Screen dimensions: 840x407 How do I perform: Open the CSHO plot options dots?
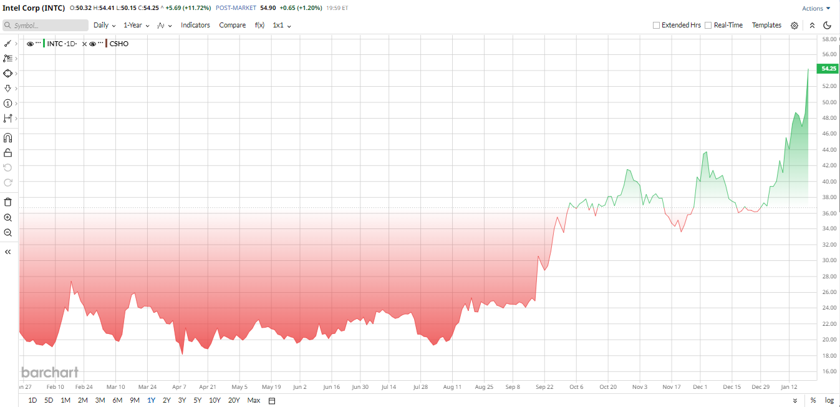[x=100, y=43]
